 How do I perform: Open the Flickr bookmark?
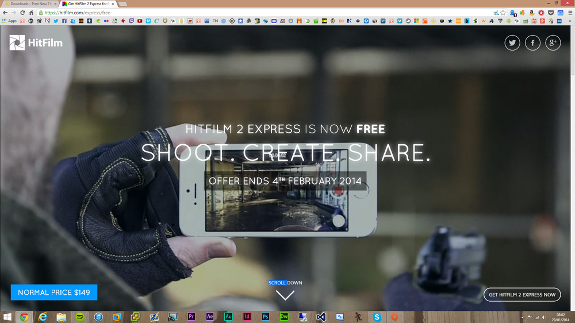106,21
